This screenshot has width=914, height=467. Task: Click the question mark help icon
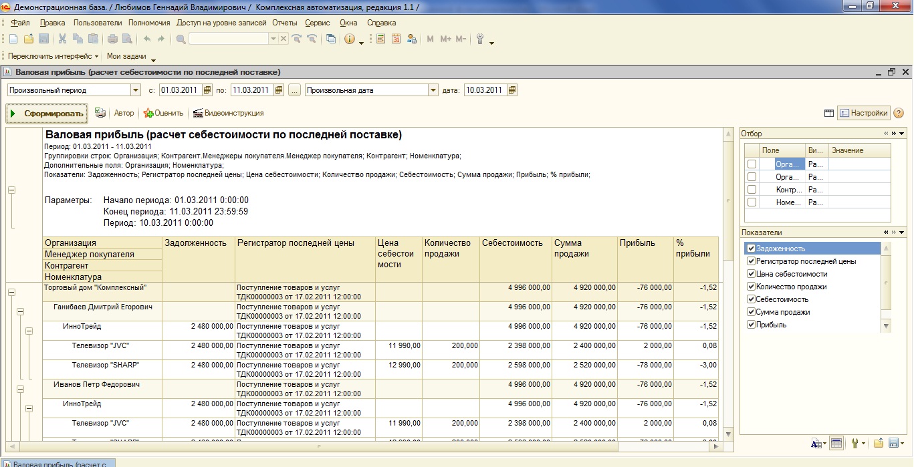point(899,113)
